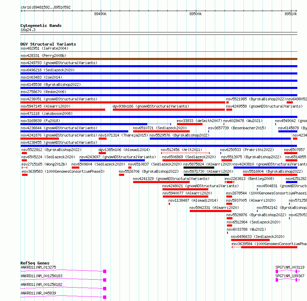This screenshot has width=307, height=301.
Task: Click esv3639583 (1000GenomesConsortiumPhase3) label
Action: (63, 171)
